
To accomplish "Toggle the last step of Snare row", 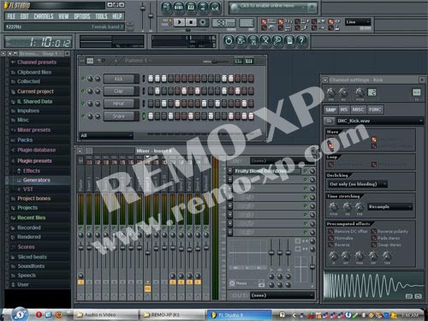I will 251,116.
